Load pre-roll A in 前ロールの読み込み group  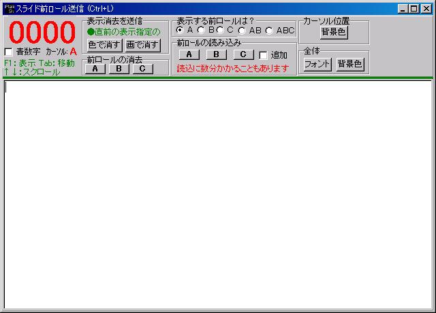[x=189, y=54]
